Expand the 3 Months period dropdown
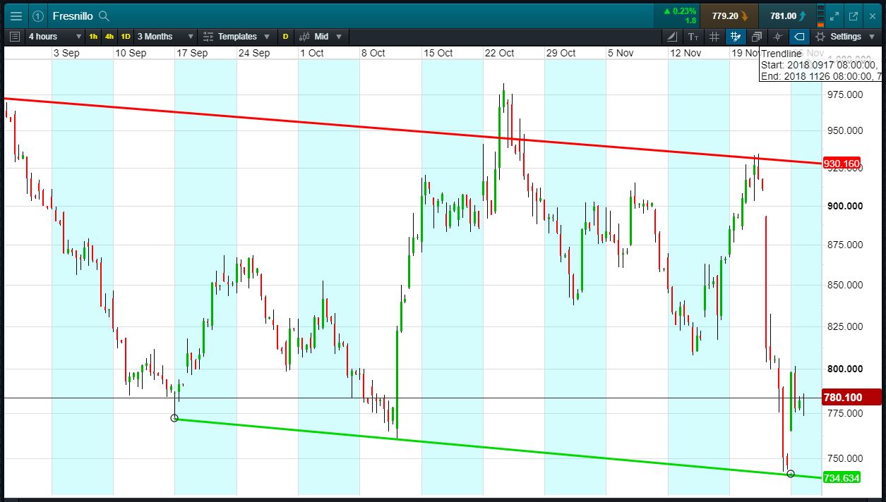This screenshot has width=886, height=502. 165,37
